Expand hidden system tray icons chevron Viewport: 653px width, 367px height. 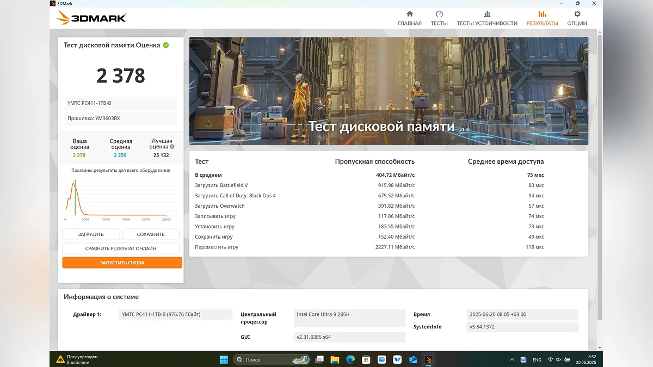click(x=512, y=359)
